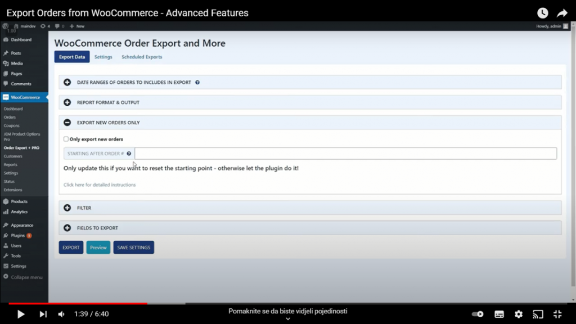Image resolution: width=576 pixels, height=324 pixels.
Task: Open JEM Product Options Pro link
Action: pyautogui.click(x=22, y=137)
